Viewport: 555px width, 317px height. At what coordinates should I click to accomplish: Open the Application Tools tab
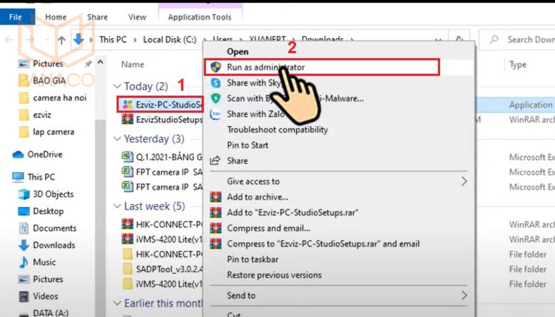pos(200,17)
